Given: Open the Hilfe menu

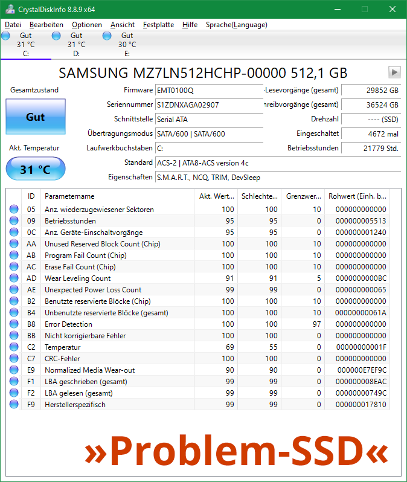Looking at the screenshot, I should coord(190,25).
